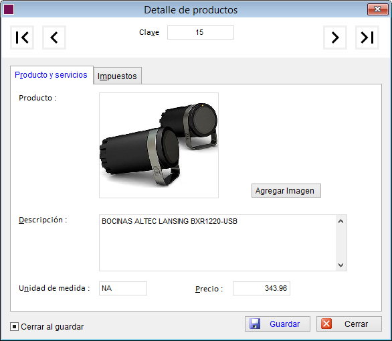Viewport: 392px width, 341px height.
Task: Click the Agregar Imagen button
Action: click(286, 191)
